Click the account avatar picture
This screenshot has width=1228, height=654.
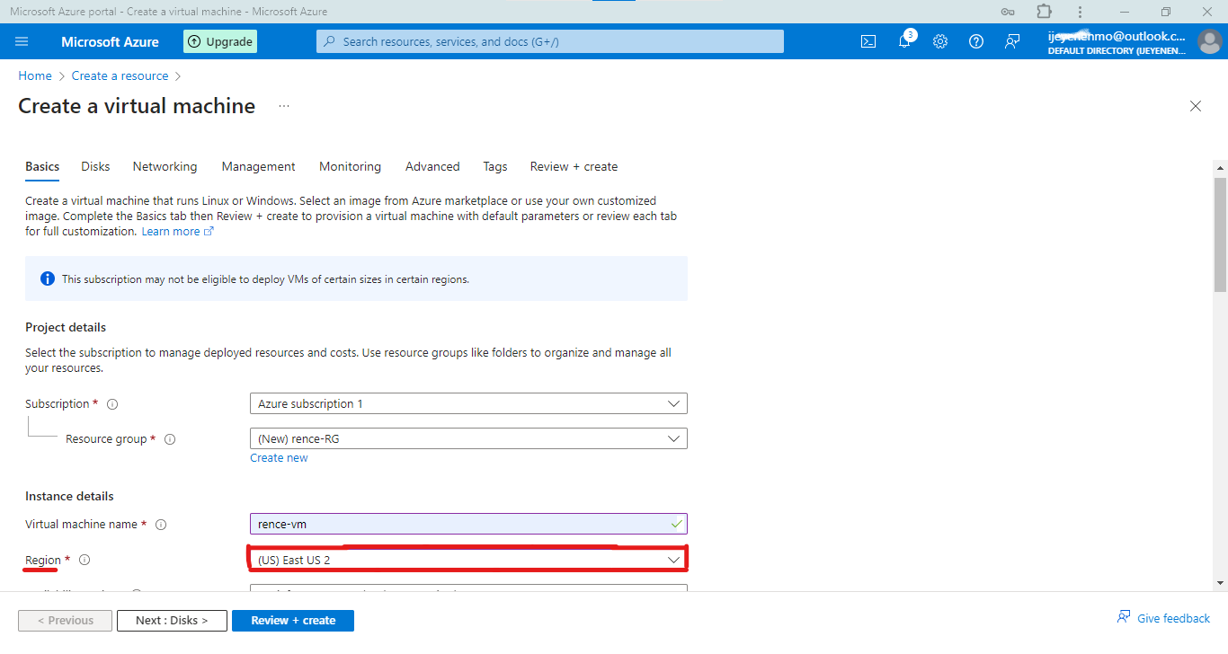[x=1209, y=41]
